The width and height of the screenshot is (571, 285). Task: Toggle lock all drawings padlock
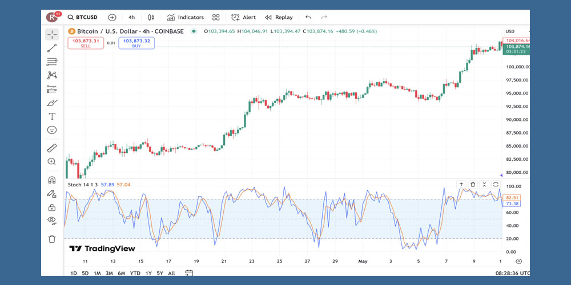tap(52, 207)
